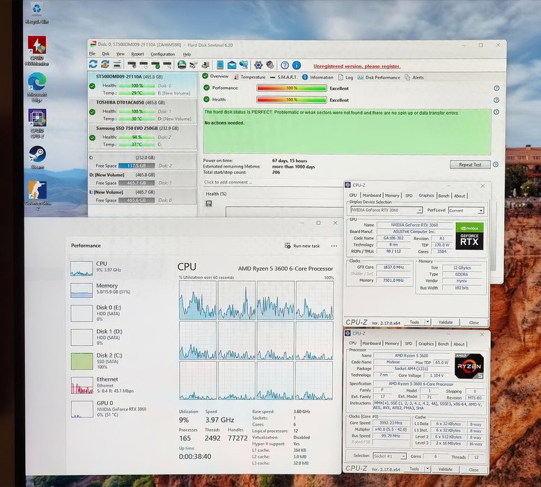Open the Configuration menu
The height and width of the screenshot is (487, 541).
pyautogui.click(x=162, y=54)
